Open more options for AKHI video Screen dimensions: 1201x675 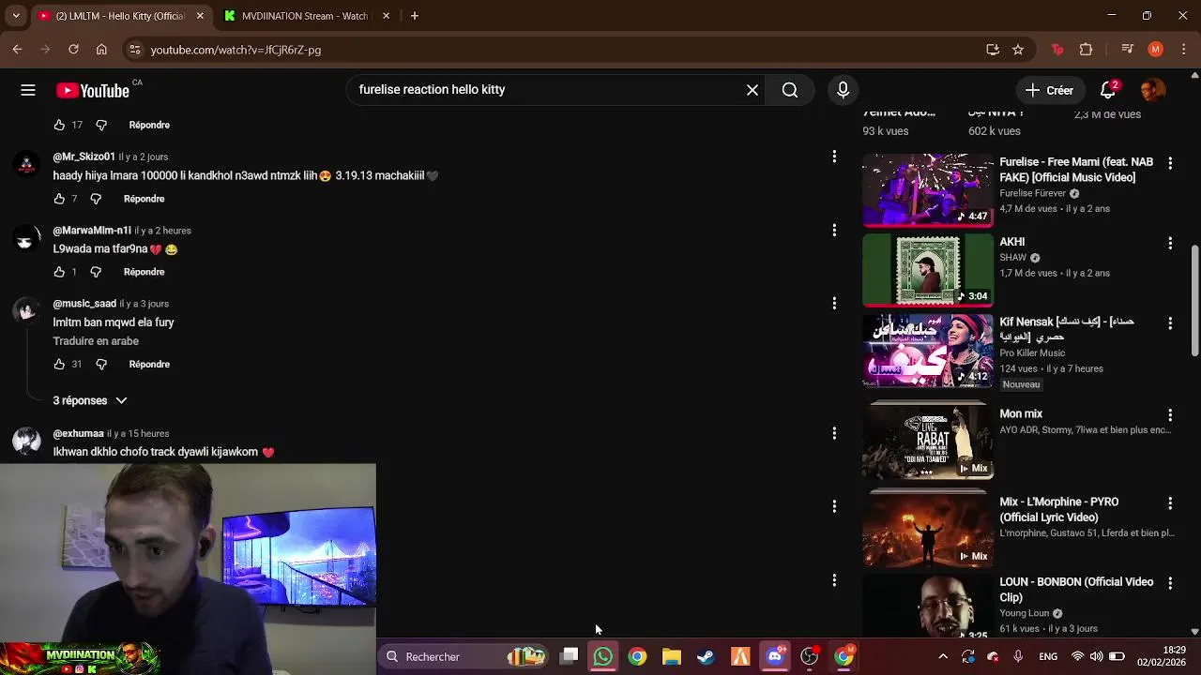[1170, 243]
